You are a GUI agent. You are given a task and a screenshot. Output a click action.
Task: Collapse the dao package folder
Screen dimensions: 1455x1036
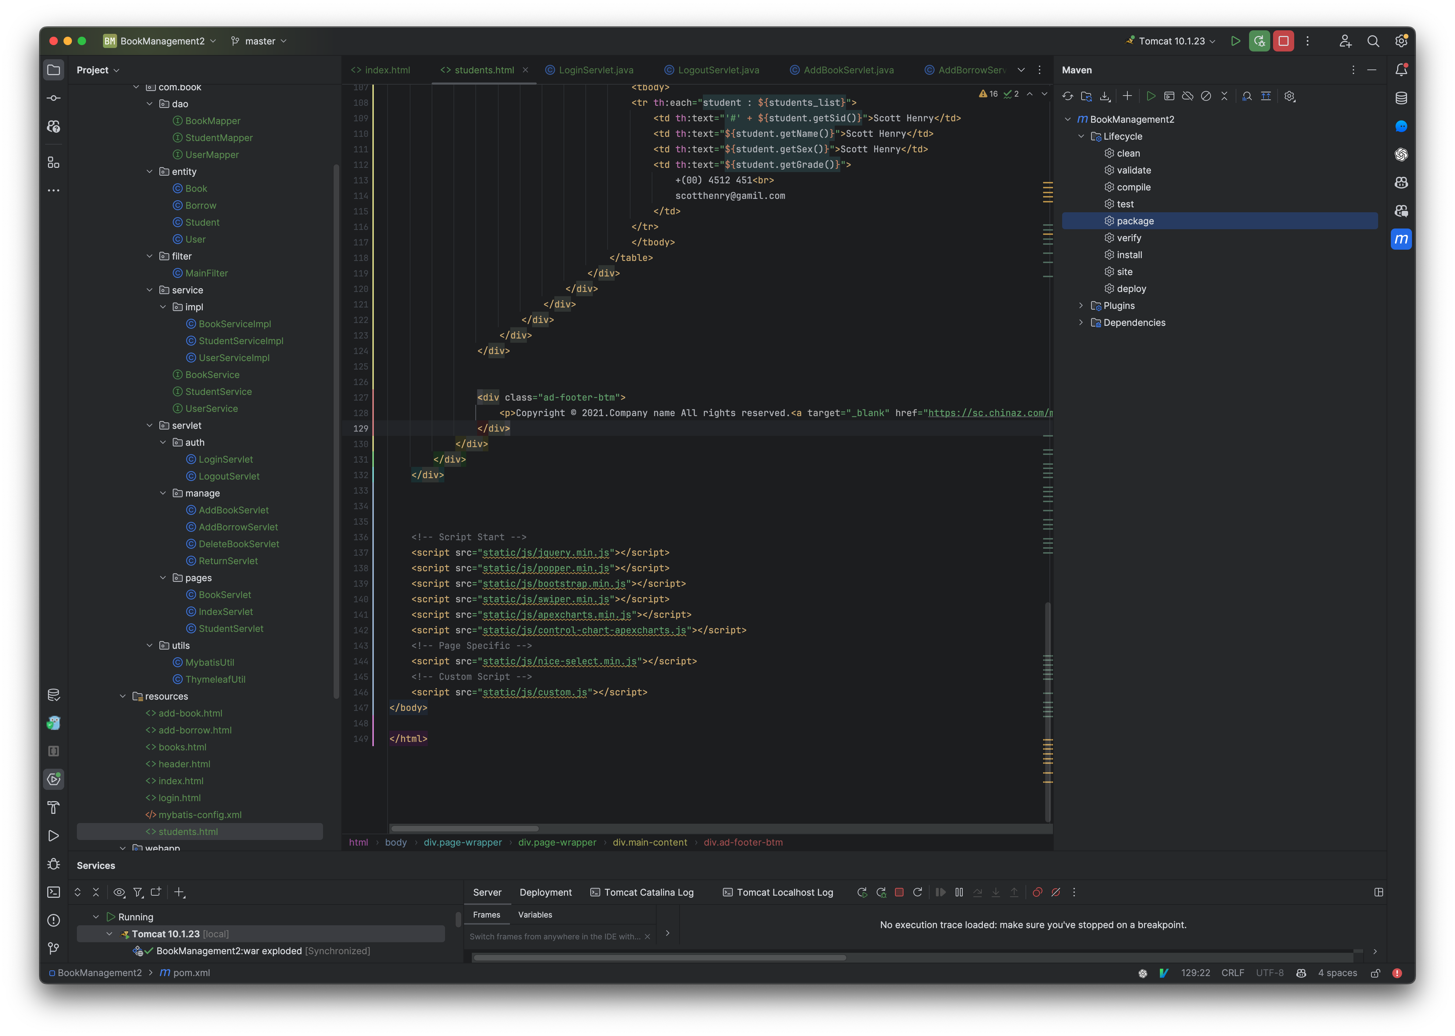click(151, 103)
